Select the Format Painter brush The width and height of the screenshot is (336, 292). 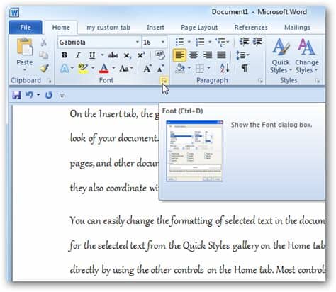click(44, 68)
